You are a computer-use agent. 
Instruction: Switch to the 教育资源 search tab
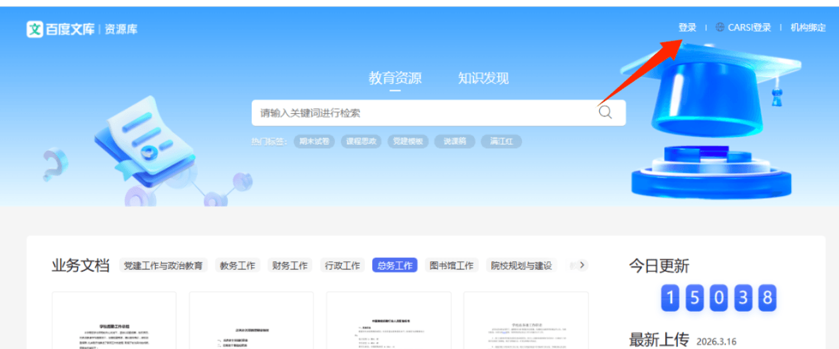point(395,78)
